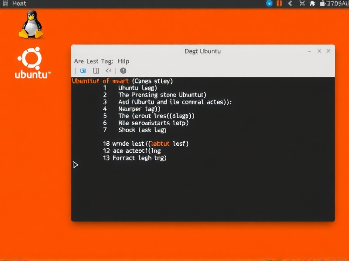Click the "Heat" label in top bar
Screen dimensions: 349x261
[x=19, y=3]
